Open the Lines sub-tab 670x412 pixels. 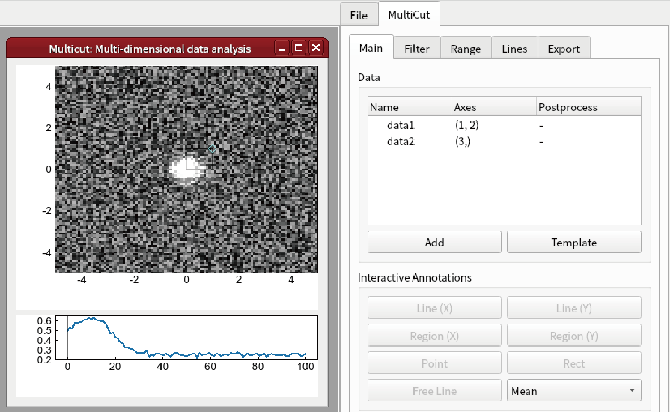(514, 49)
